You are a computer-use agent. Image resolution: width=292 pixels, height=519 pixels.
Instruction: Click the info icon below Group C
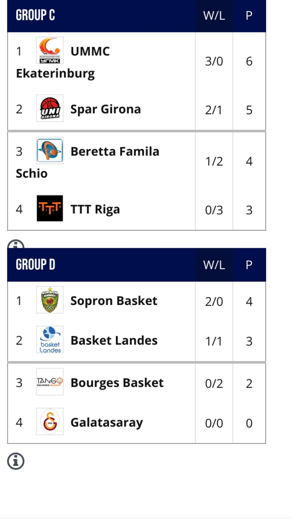click(x=16, y=244)
